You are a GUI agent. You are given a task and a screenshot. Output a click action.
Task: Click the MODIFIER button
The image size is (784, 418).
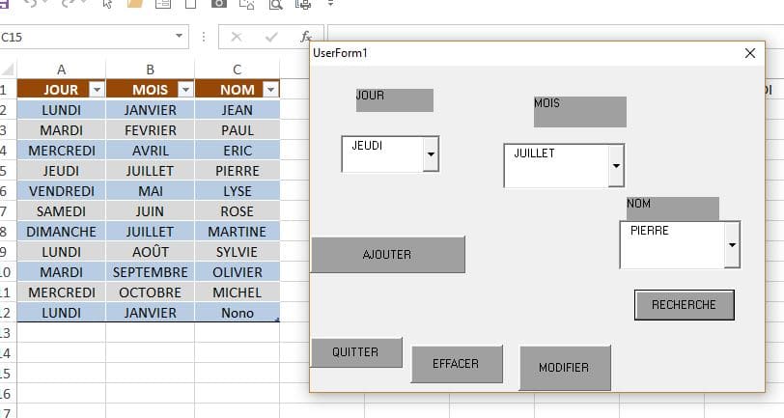click(565, 368)
